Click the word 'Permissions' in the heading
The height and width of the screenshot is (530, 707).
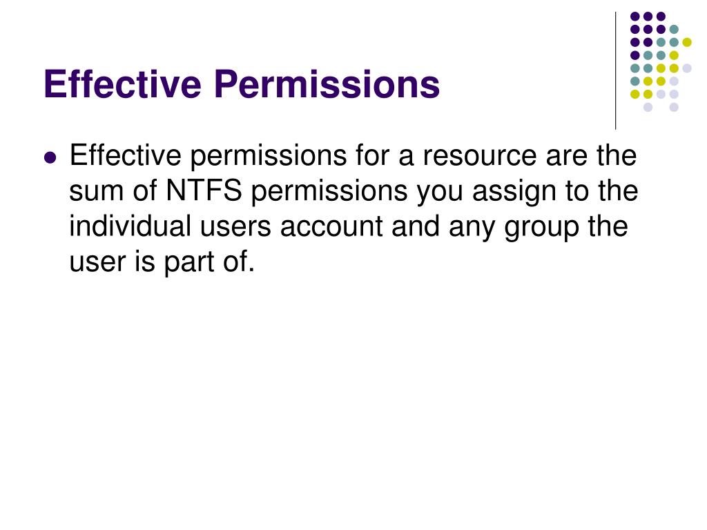[327, 84]
